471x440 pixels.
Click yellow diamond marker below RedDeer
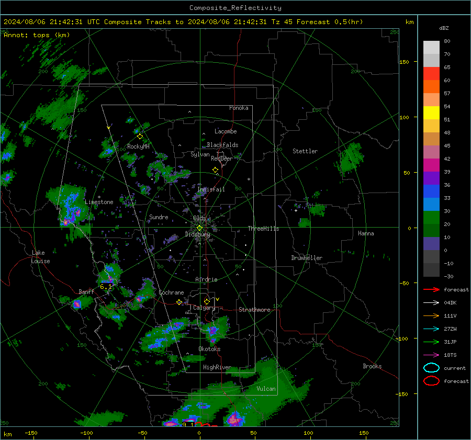[x=215, y=170]
